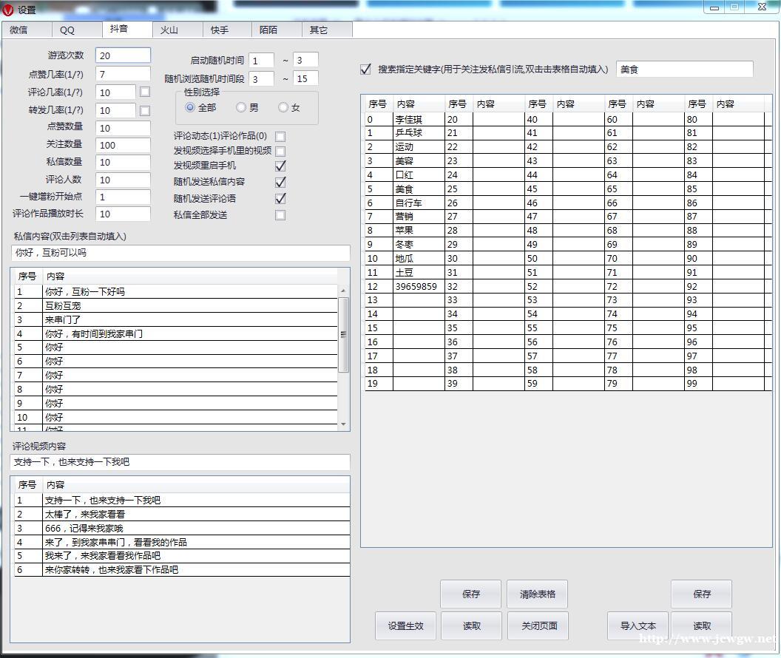Click the scroll up arrow in 私信 list
Viewport: 781px width, 658px height.
pyautogui.click(x=343, y=291)
